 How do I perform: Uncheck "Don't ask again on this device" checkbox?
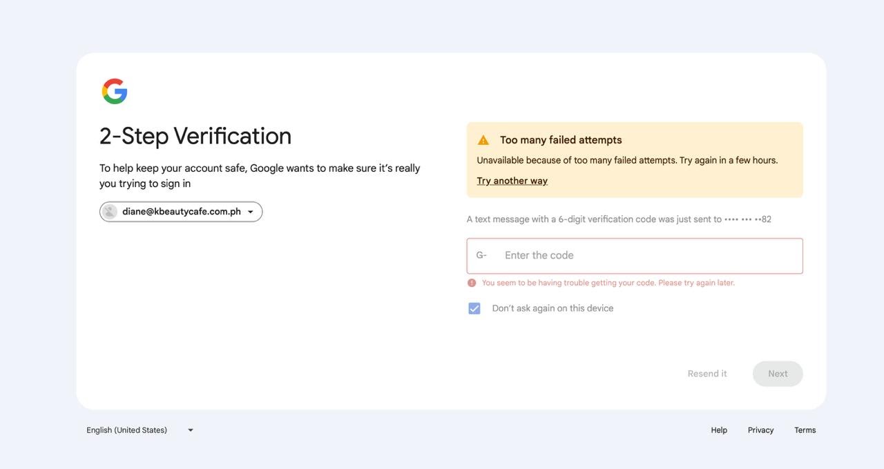pos(474,308)
